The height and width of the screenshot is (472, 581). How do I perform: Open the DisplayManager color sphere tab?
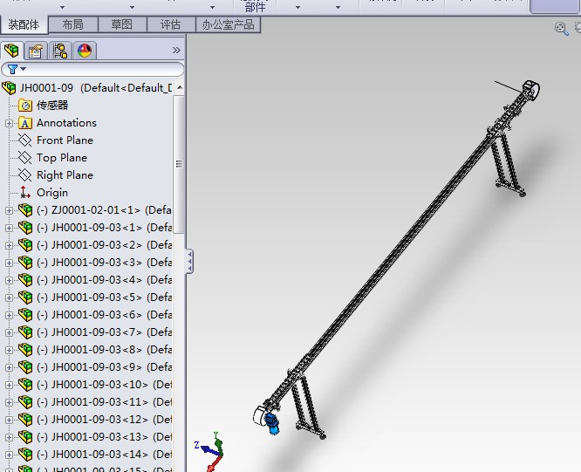(85, 51)
